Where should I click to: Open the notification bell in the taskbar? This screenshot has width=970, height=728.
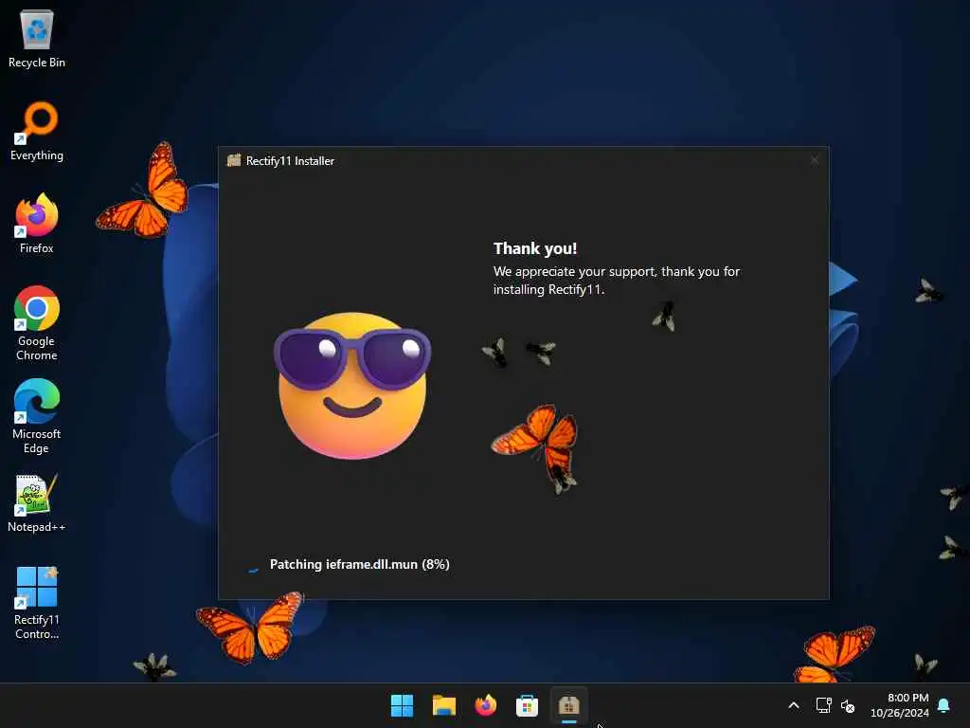pyautogui.click(x=944, y=705)
